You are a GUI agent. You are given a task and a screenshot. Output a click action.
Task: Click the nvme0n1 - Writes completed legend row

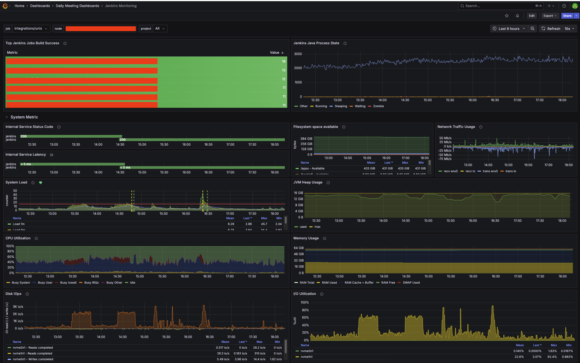coord(145,359)
